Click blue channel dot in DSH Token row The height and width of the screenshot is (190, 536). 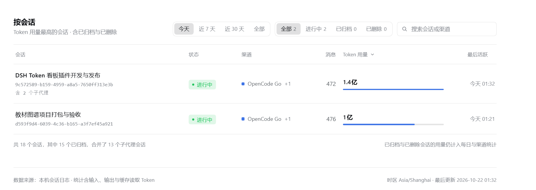click(243, 84)
